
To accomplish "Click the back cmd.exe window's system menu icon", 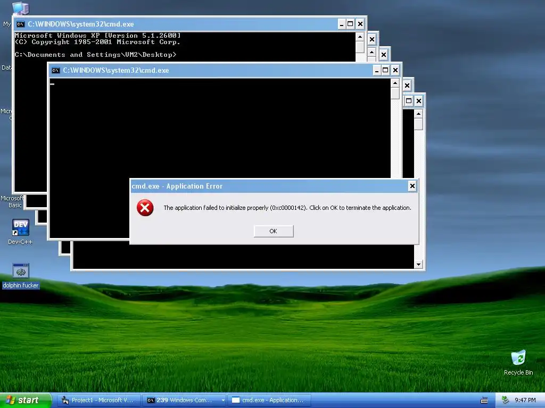I will click(x=21, y=24).
